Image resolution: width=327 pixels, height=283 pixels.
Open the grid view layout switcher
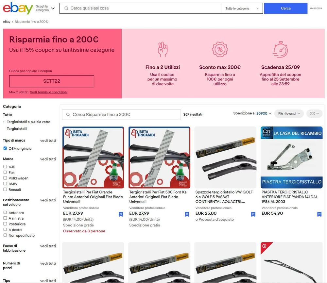[x=314, y=114]
